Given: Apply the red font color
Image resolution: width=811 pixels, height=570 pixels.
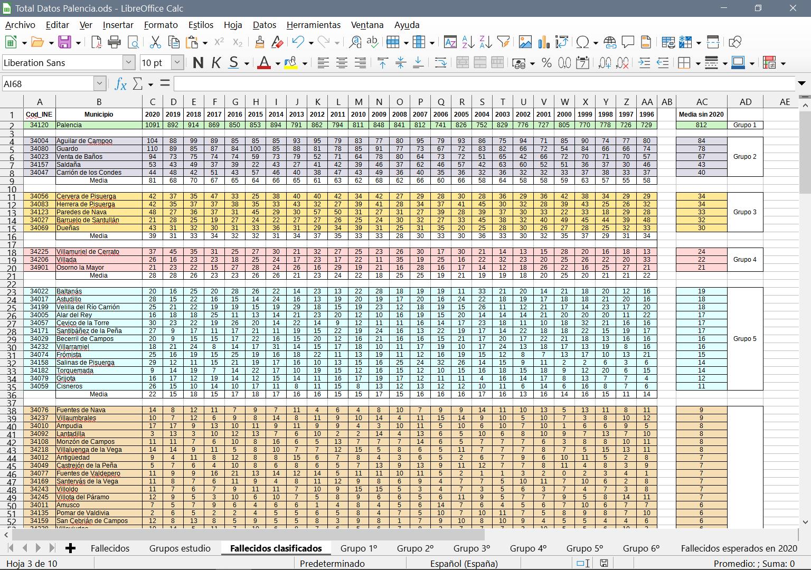Looking at the screenshot, I should [265, 63].
